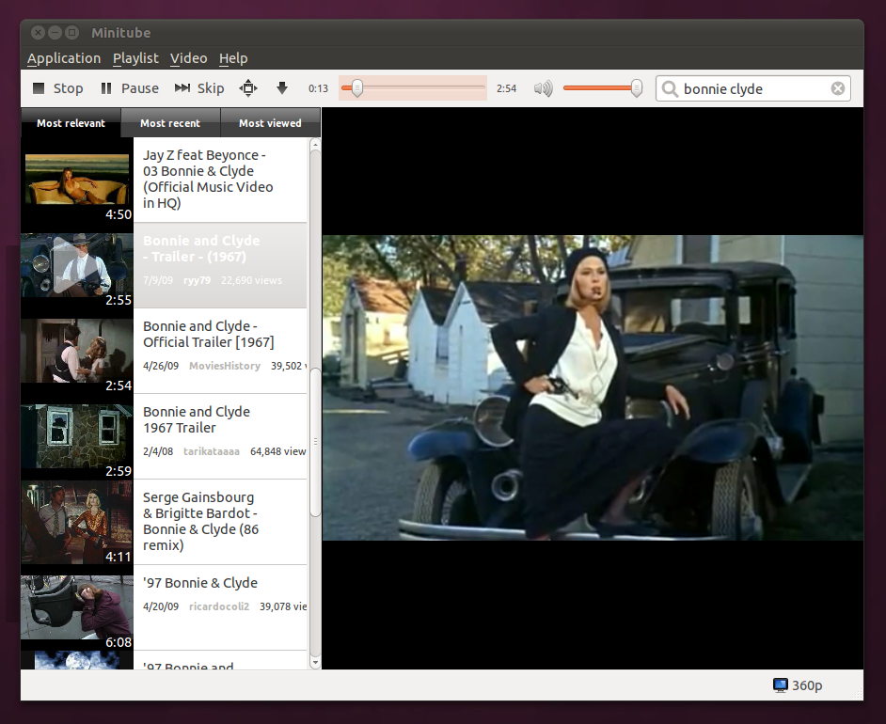
Task: Select "'97 Bonnie & Clyde" title text
Action: point(200,583)
